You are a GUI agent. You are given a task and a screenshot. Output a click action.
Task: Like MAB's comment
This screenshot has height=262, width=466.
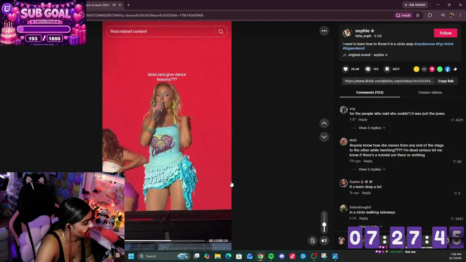pyautogui.click(x=454, y=162)
